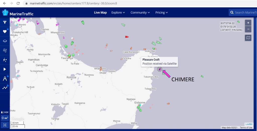Screen dimensions: 257x131
Task: Reload the page in the browser
Action: [x=18, y=3]
